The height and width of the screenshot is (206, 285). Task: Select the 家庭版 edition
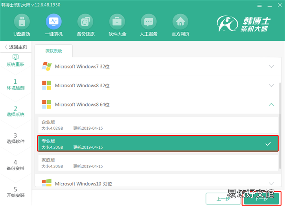tap(158, 163)
